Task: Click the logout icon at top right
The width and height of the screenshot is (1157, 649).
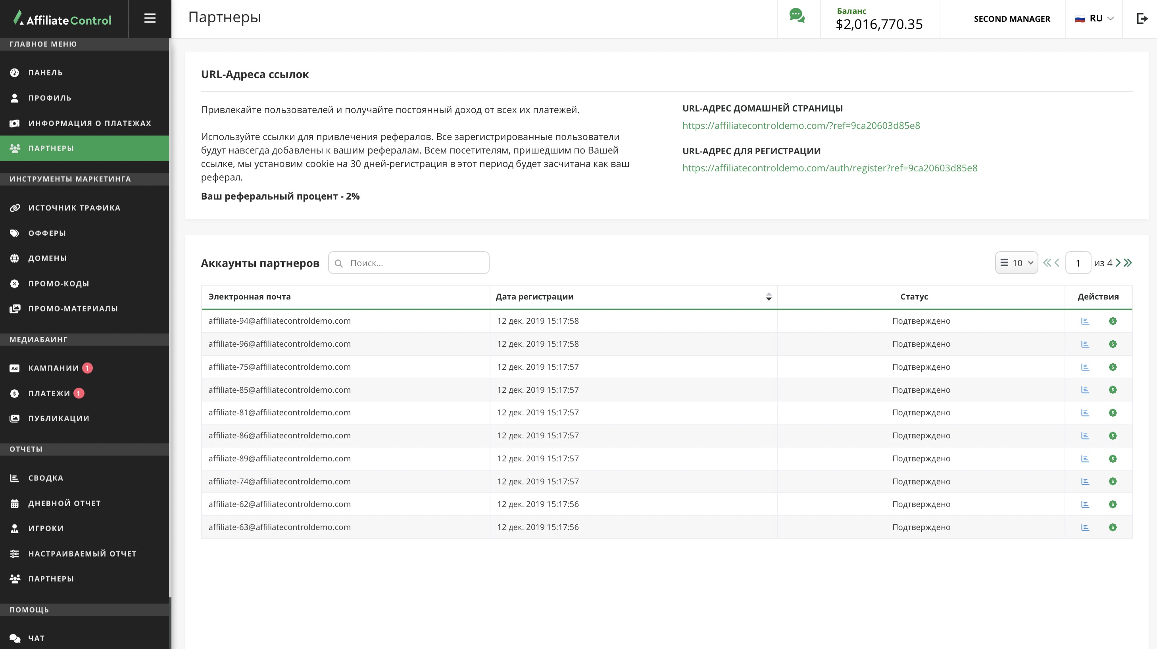Action: pos(1142,18)
